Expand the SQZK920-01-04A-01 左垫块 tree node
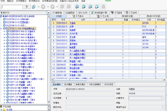This screenshot has width=167, height=111. click(4, 31)
